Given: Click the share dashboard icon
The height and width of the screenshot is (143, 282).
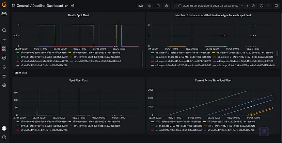Looking at the screenshot, I should pos(73,6).
